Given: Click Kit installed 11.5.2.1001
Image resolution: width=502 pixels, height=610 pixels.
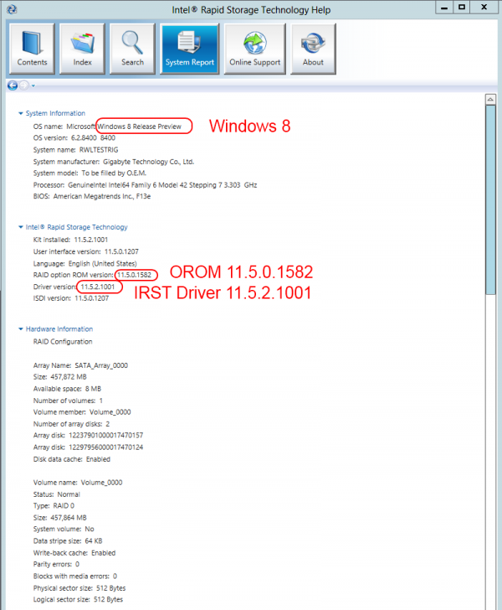Looking at the screenshot, I should click(70, 240).
